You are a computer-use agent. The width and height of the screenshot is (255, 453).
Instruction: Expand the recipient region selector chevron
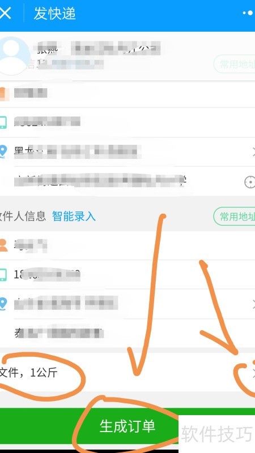tap(253, 304)
